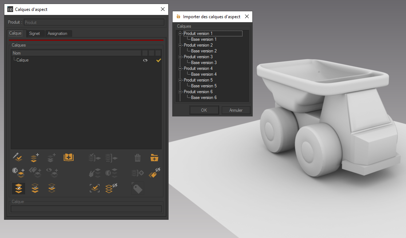This screenshot has width=406, height=238.
Task: Confirm import with the OK button
Action: pyautogui.click(x=204, y=110)
